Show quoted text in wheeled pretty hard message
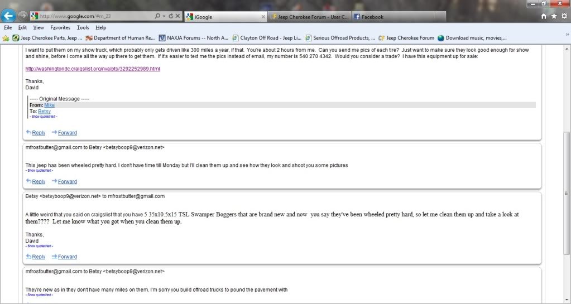The width and height of the screenshot is (571, 304). click(x=39, y=171)
